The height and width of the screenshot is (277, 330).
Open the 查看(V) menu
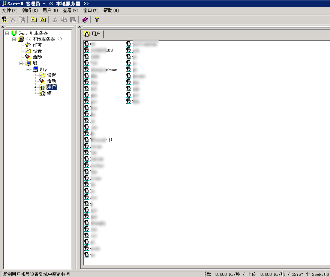[x=70, y=11]
